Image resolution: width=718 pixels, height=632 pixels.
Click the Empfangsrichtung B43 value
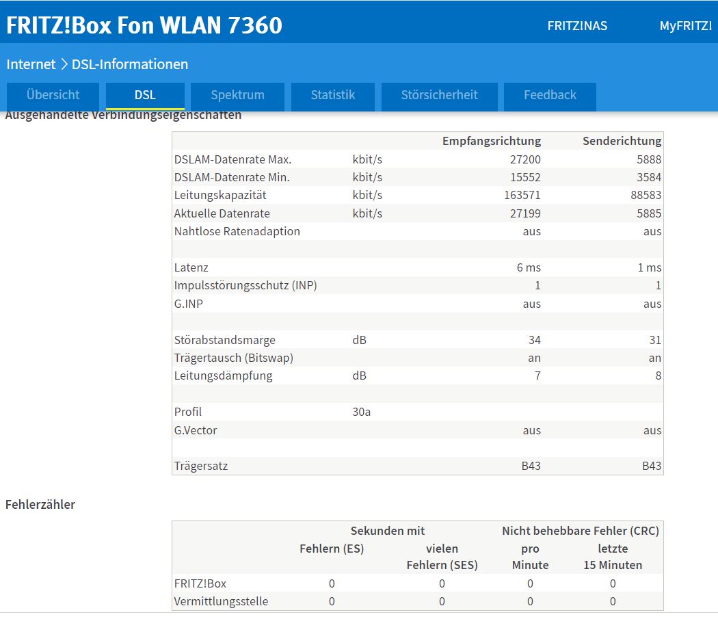click(x=531, y=466)
